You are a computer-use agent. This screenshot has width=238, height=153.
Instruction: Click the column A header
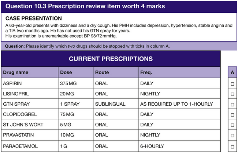[x=233, y=72]
